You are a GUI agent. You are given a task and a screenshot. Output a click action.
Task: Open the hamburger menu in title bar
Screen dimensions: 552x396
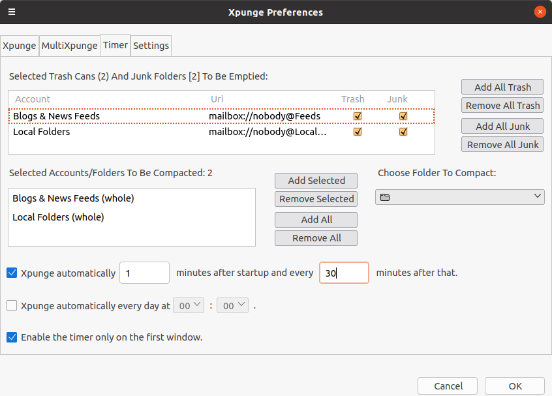tap(12, 12)
